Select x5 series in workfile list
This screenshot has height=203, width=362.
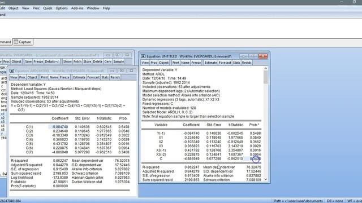tap(3, 130)
